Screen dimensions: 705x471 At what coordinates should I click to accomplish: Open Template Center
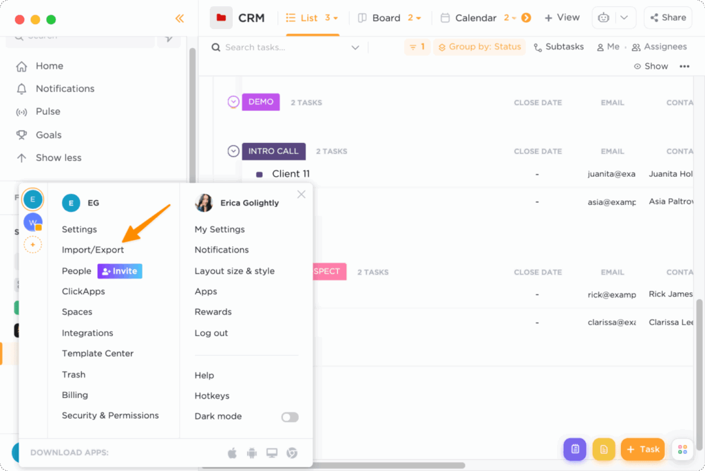coord(98,353)
